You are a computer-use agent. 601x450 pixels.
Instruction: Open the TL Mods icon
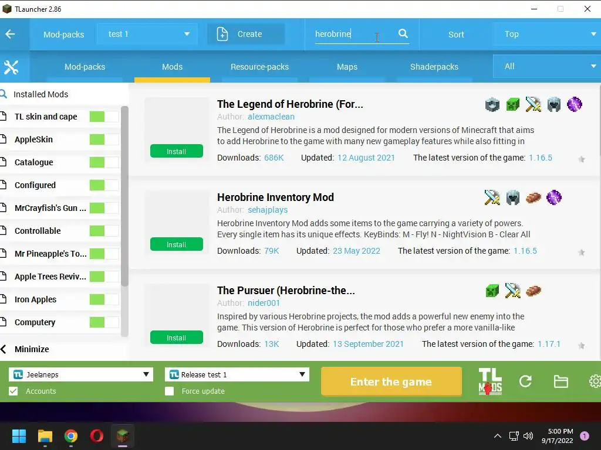pyautogui.click(x=490, y=381)
